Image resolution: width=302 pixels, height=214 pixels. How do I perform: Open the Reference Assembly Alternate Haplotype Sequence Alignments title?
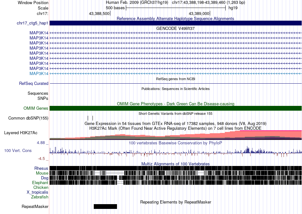tap(175, 18)
